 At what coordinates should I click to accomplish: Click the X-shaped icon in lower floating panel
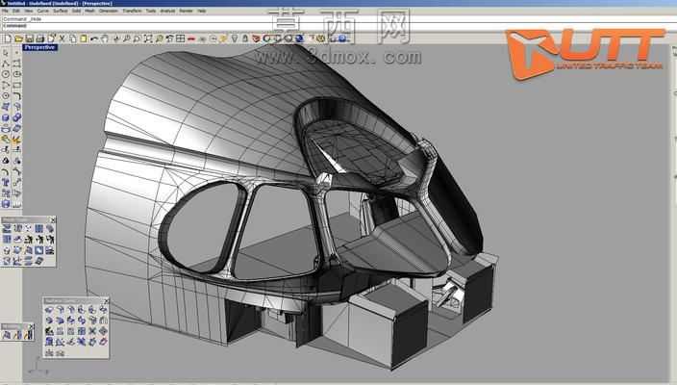point(92,331)
